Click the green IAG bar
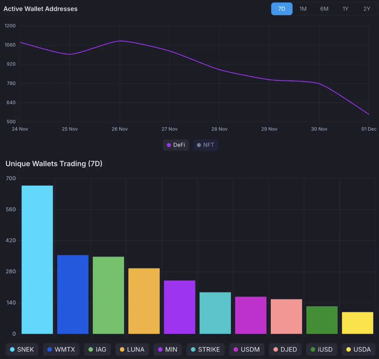This screenshot has height=359, width=379. pos(108,295)
